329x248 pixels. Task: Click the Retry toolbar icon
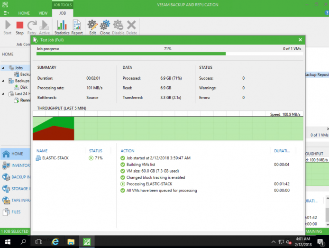32,28
